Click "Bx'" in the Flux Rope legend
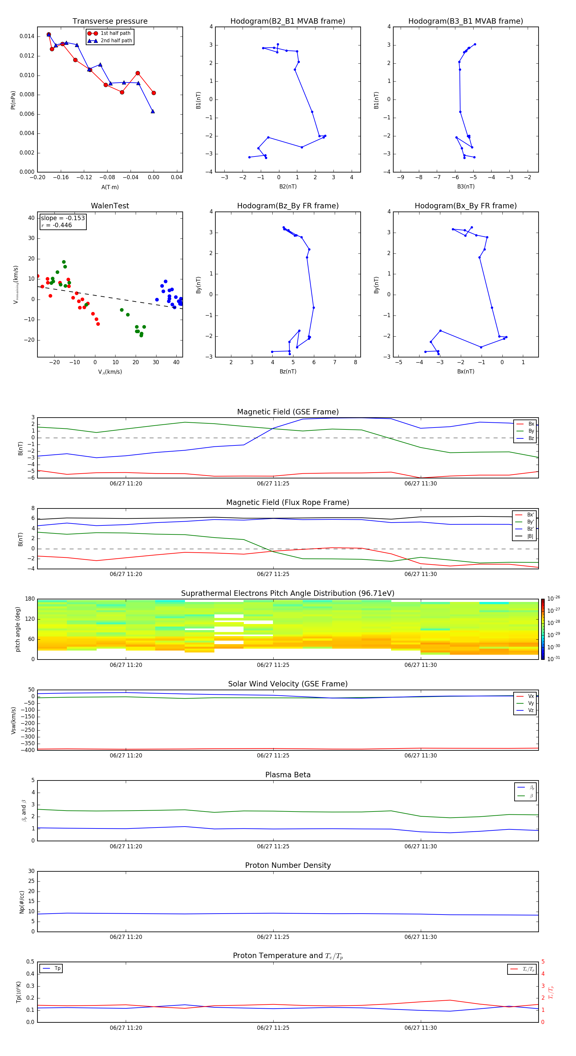576x1056 pixels. [x=525, y=515]
